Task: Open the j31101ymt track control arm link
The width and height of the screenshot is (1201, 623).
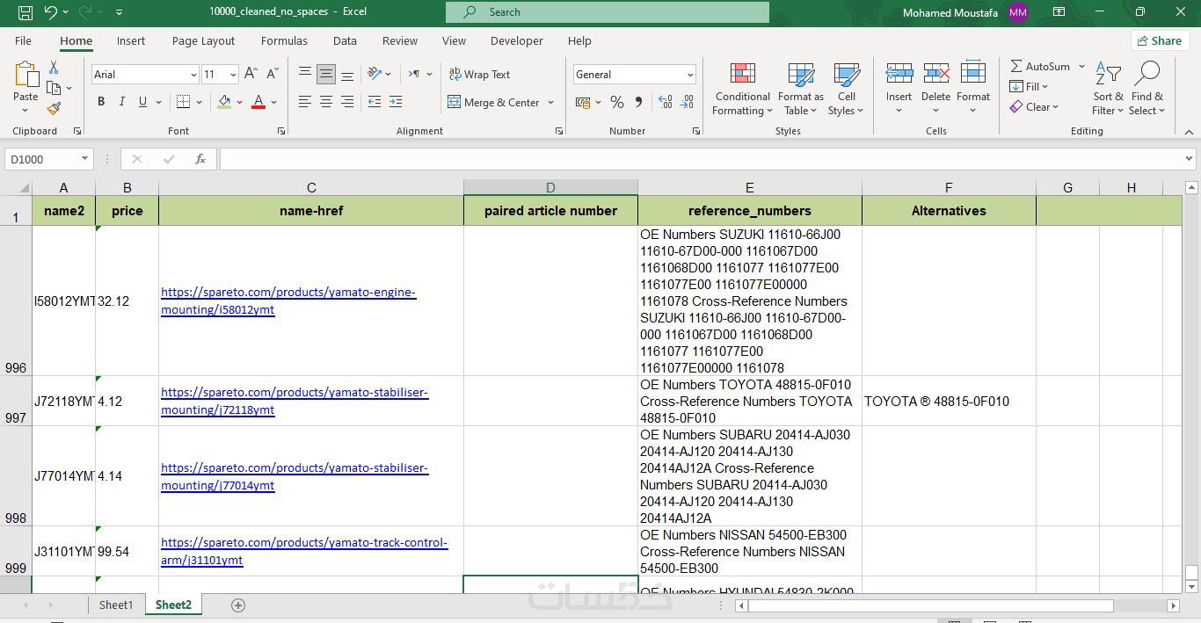Action: [x=304, y=551]
